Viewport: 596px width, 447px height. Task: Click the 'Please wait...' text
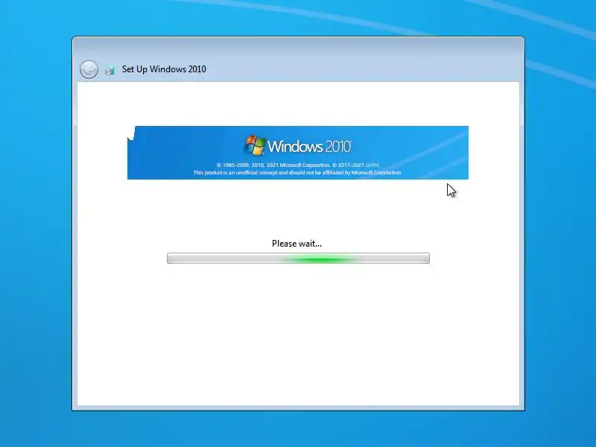click(297, 244)
